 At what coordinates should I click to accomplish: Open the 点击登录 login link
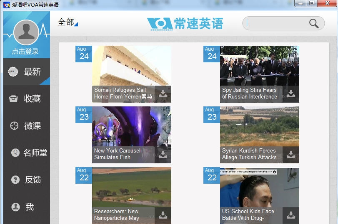(25, 52)
